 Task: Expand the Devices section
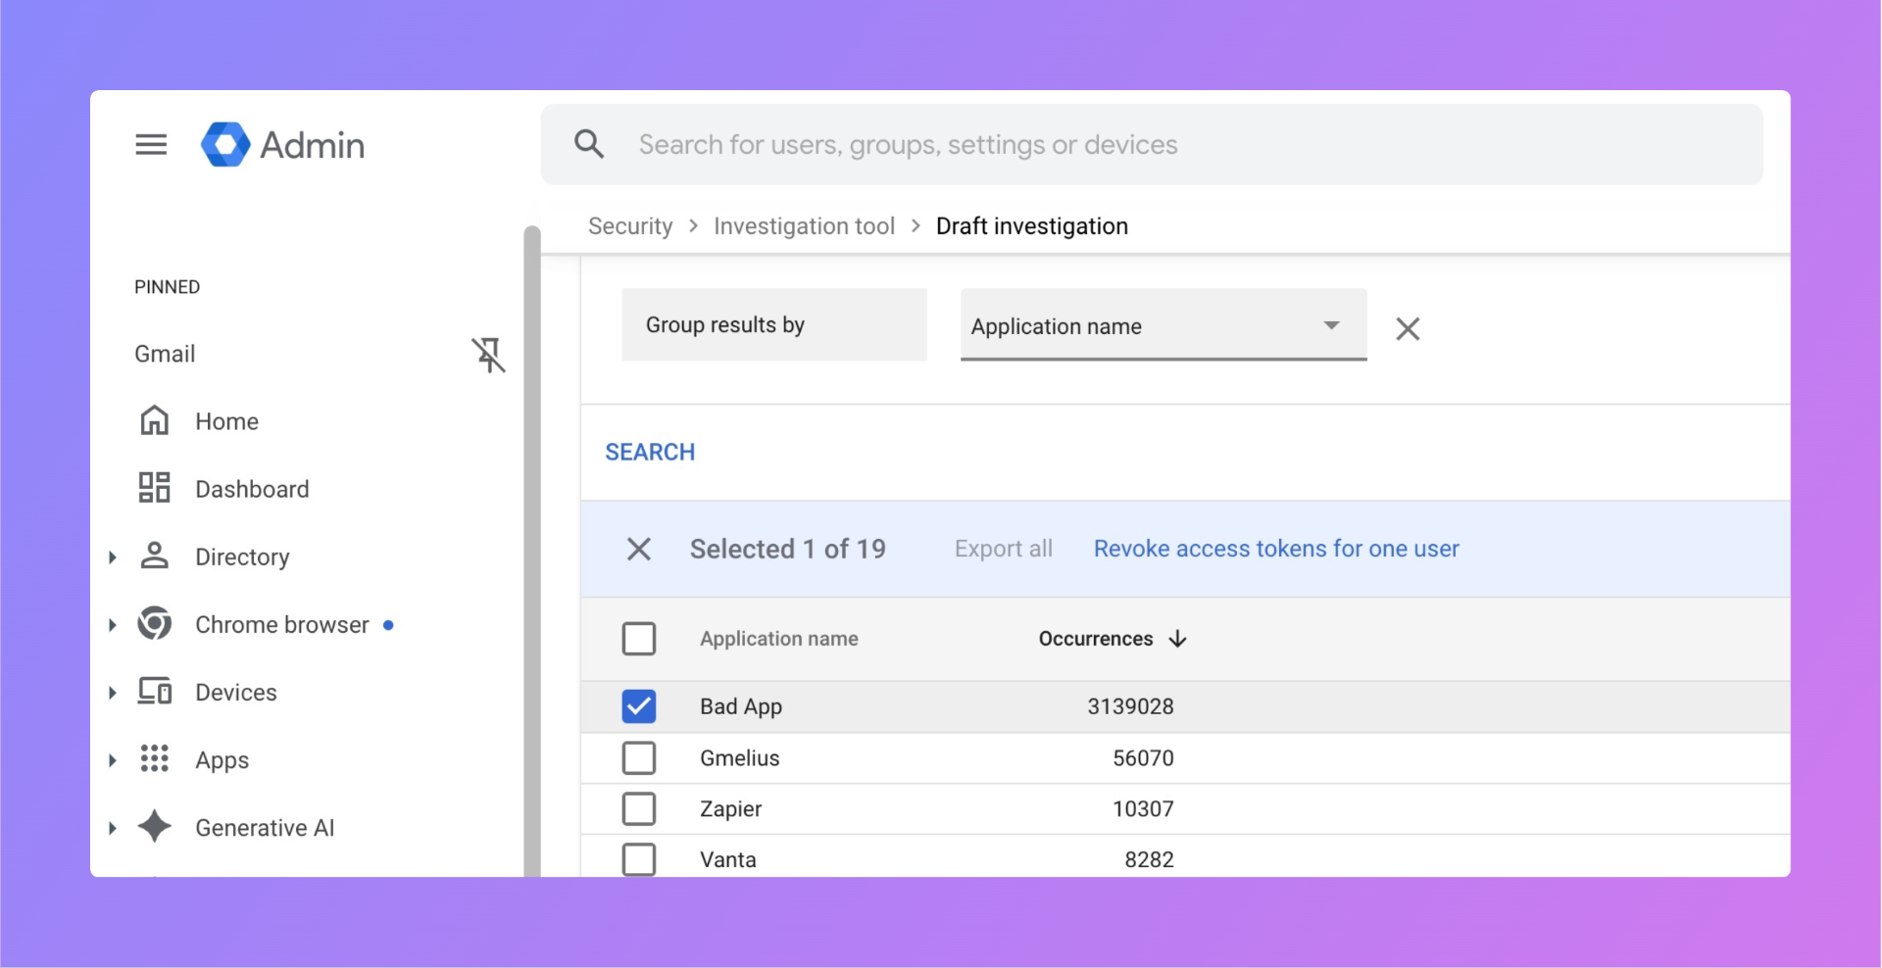tap(111, 692)
